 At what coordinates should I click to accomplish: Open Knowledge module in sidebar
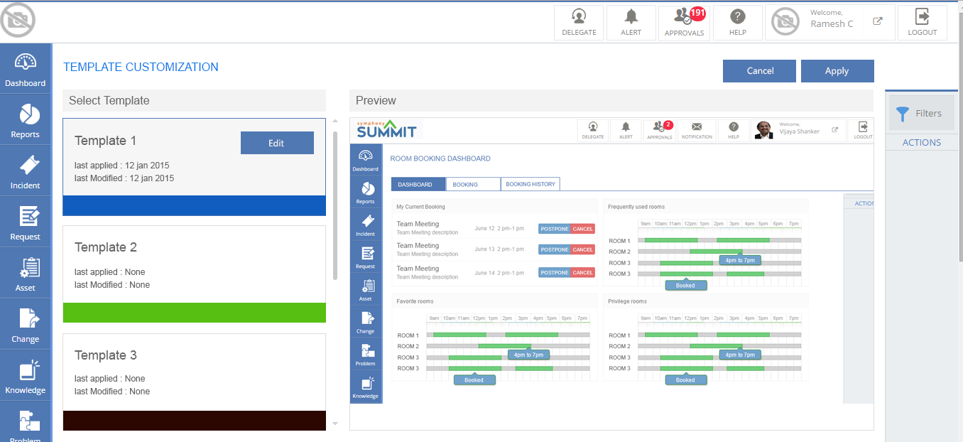pos(26,377)
